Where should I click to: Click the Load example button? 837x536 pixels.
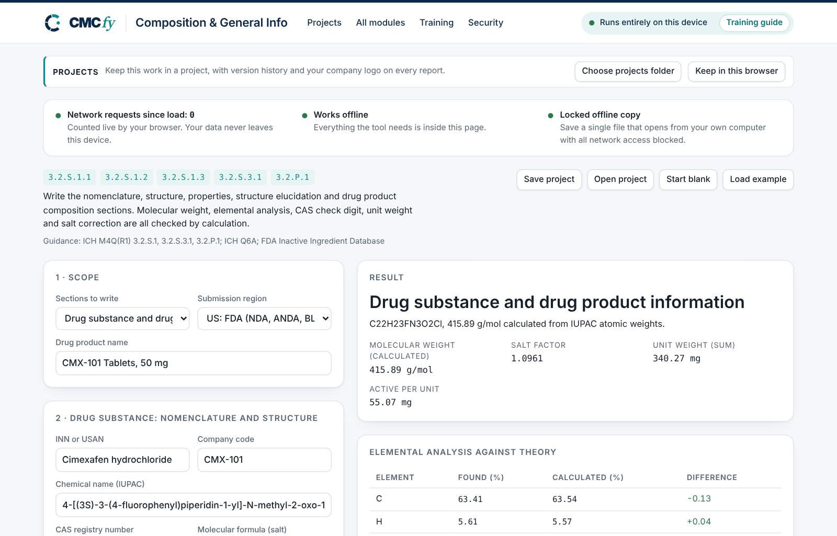pyautogui.click(x=758, y=179)
